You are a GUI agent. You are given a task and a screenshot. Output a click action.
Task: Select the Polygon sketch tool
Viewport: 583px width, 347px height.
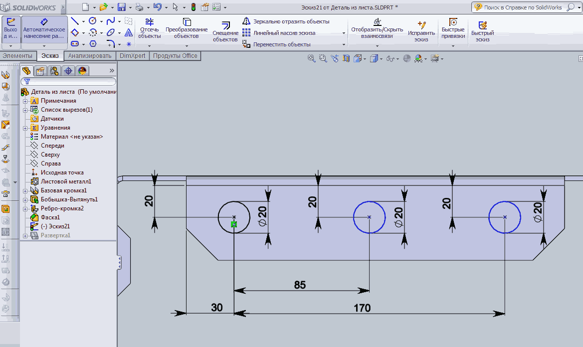coord(93,44)
